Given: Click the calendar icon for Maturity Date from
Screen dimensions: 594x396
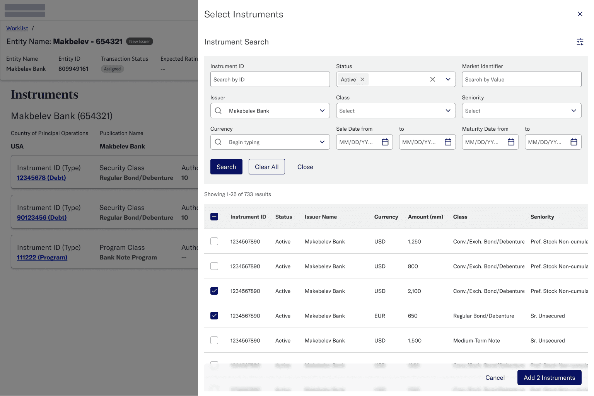Looking at the screenshot, I should [x=511, y=142].
